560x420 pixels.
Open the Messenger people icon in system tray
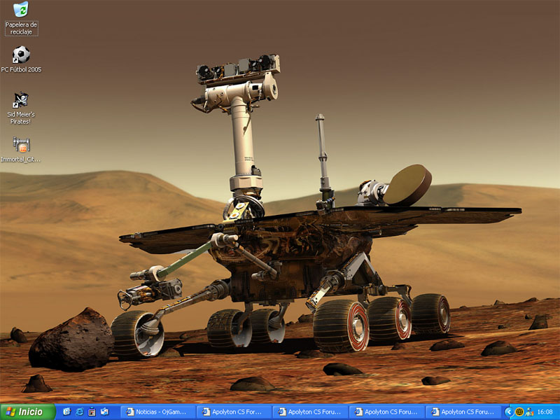coord(529,412)
